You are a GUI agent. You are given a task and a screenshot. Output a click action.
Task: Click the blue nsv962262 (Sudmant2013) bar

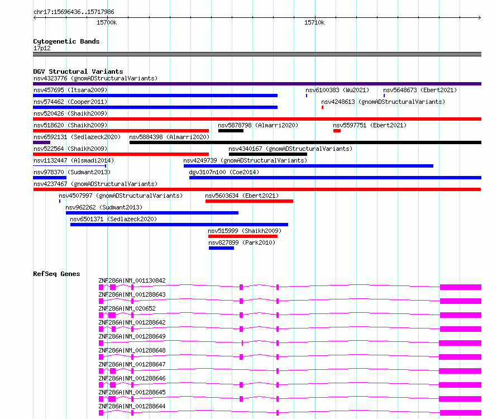[152, 213]
